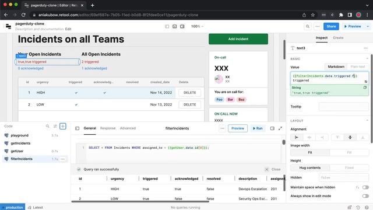Set horizontal alignment to left
This screenshot has width=373, height=210.
click(x=297, y=138)
